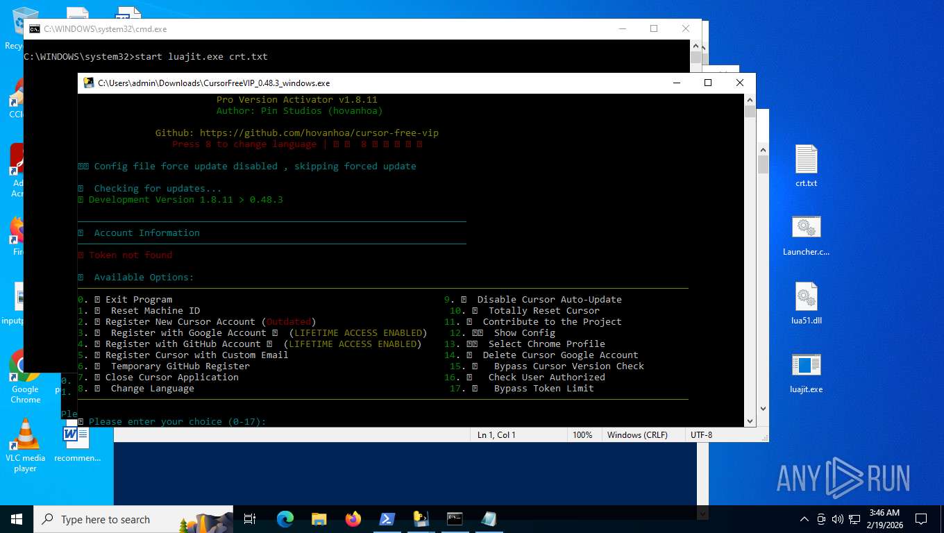The height and width of the screenshot is (533, 944).
Task: Click 'Show Config' option text
Action: click(x=525, y=333)
